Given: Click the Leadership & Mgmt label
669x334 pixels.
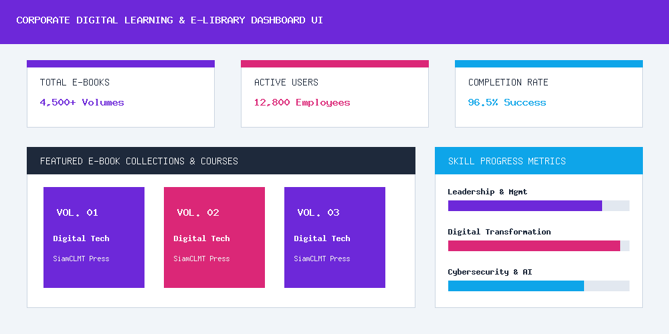Looking at the screenshot, I should click(487, 192).
